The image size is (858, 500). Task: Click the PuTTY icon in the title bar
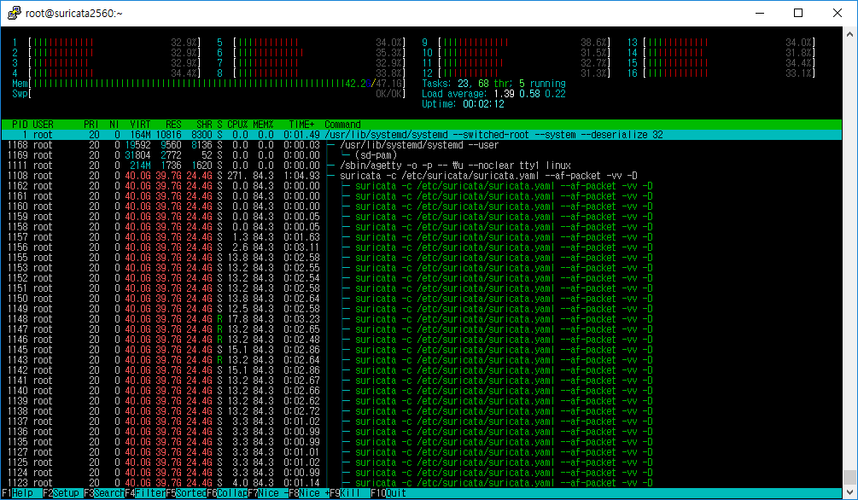(15, 13)
